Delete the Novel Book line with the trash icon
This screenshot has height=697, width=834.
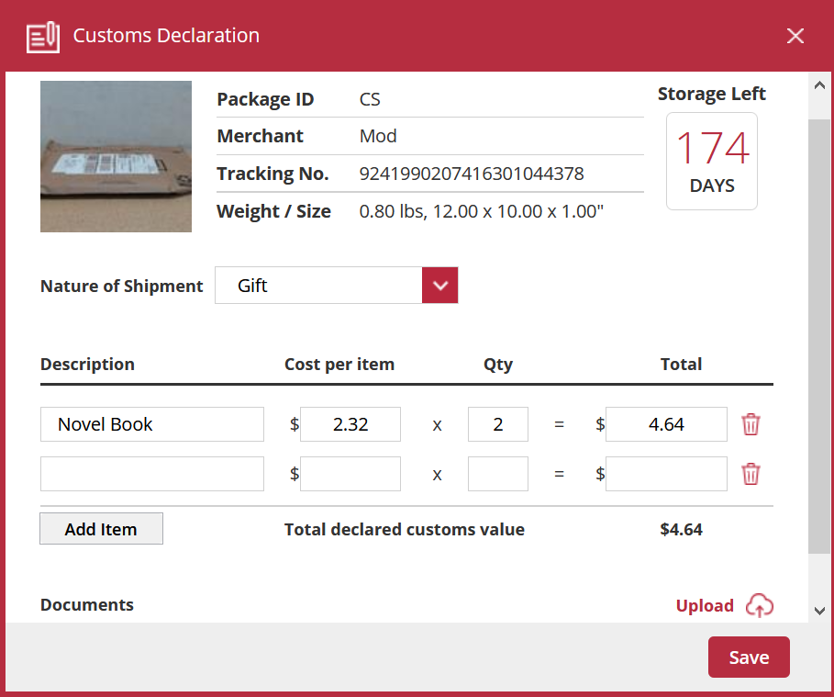click(x=751, y=424)
